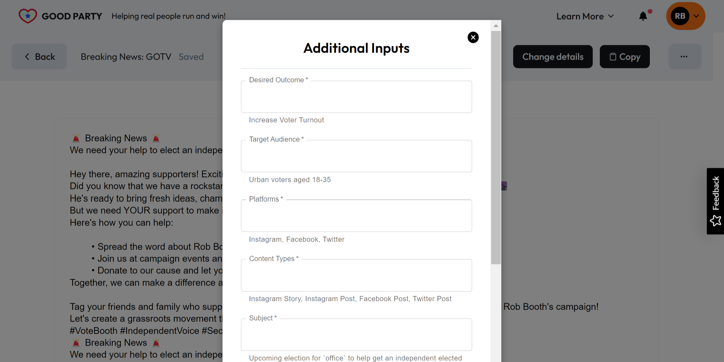The height and width of the screenshot is (362, 724).
Task: Click the notification bell icon
Action: (x=643, y=16)
